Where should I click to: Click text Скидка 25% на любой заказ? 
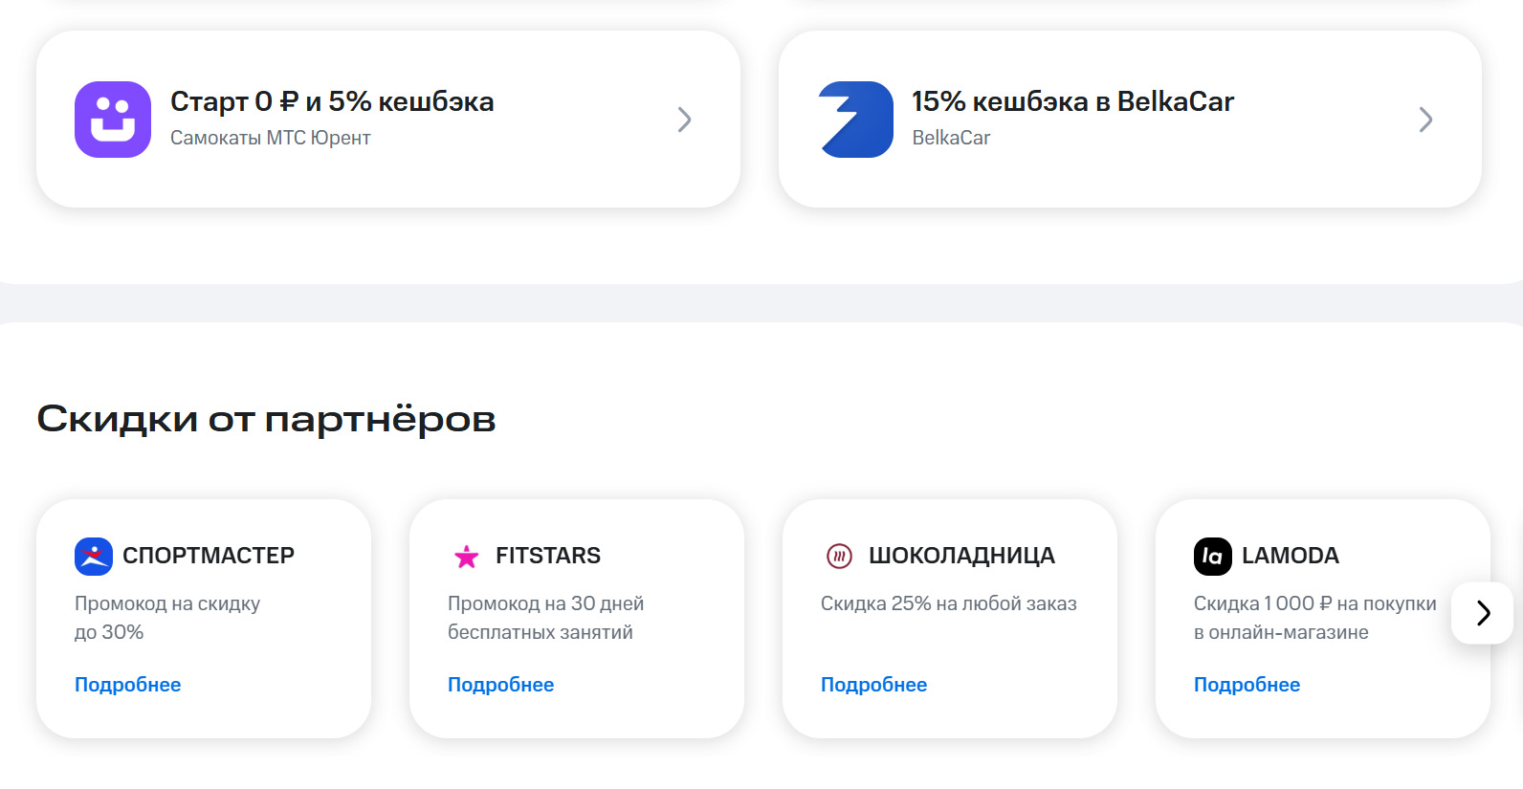pyautogui.click(x=949, y=603)
